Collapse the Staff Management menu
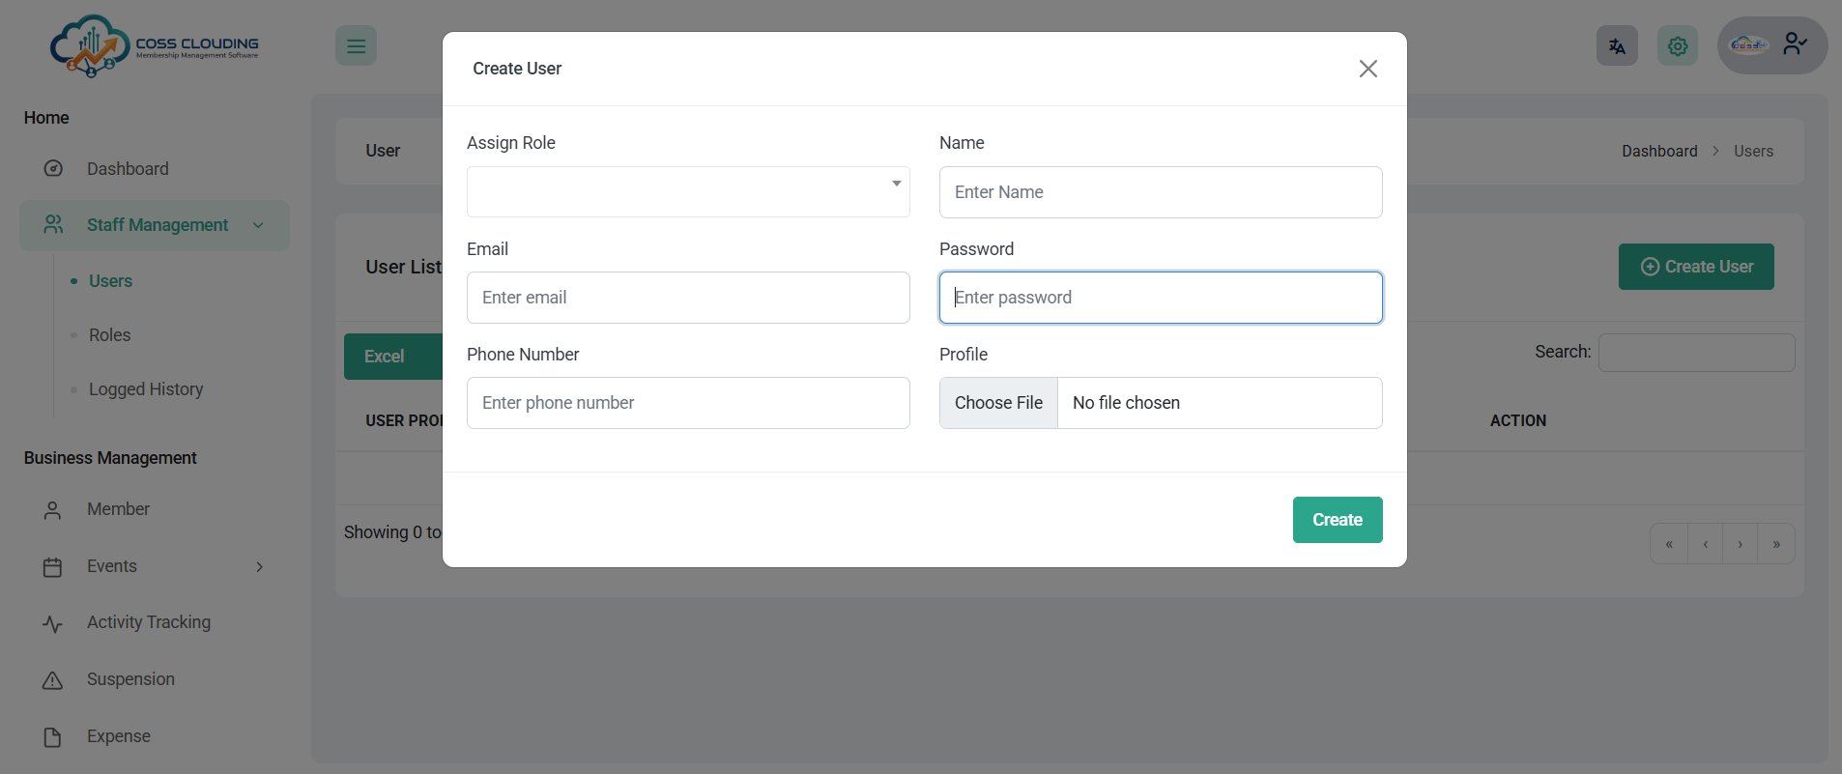Image resolution: width=1842 pixels, height=774 pixels. [155, 225]
